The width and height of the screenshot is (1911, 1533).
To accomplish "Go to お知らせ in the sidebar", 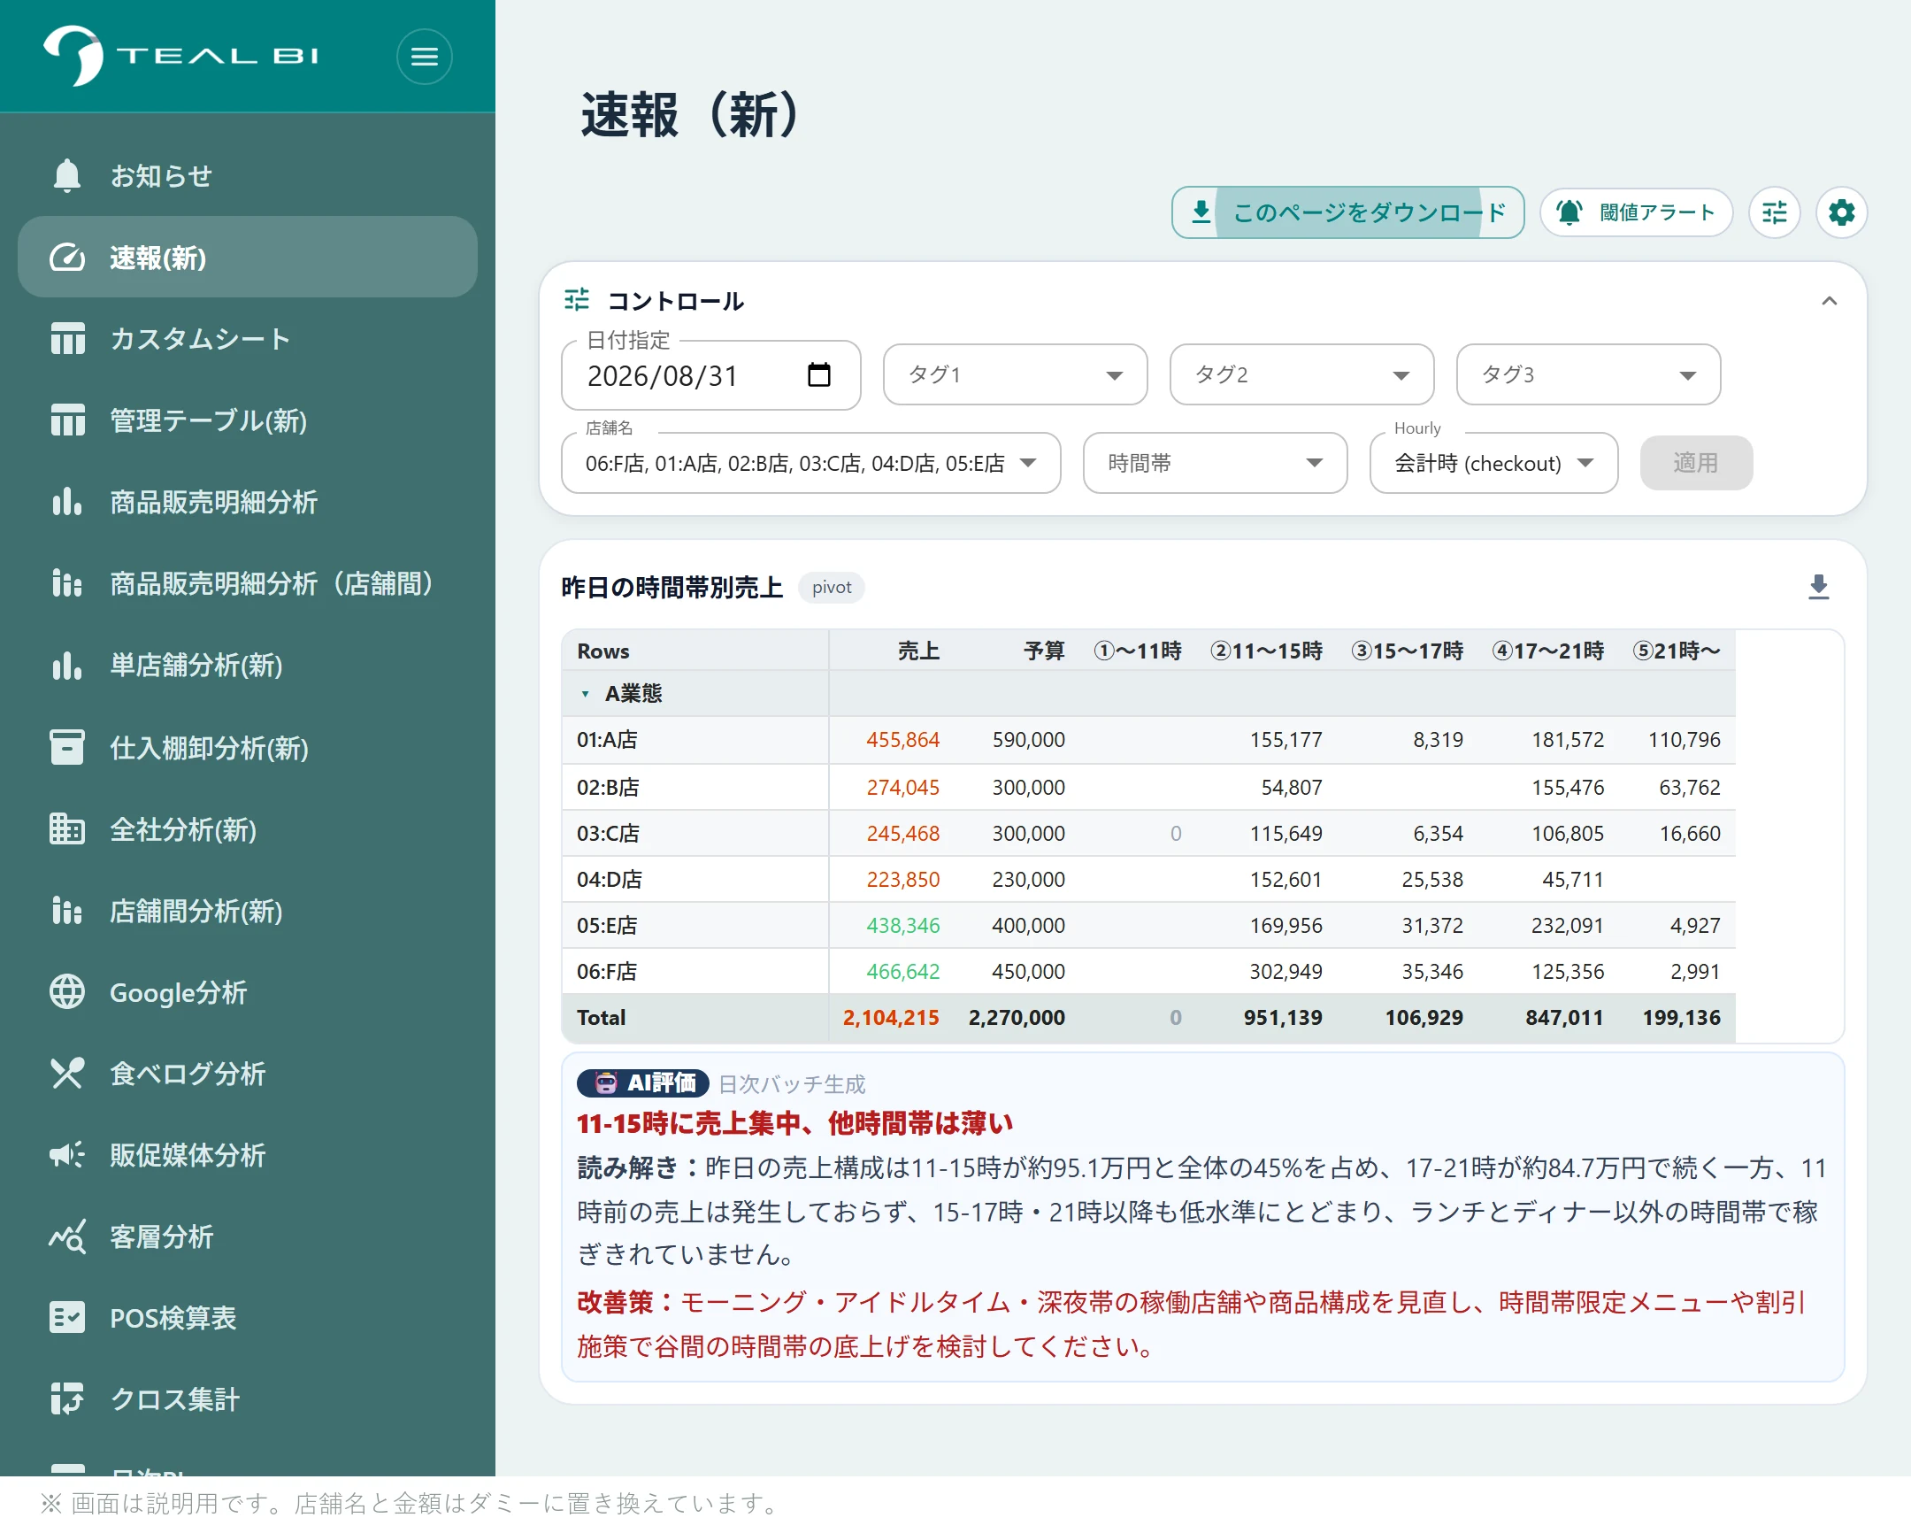I will 248,175.
